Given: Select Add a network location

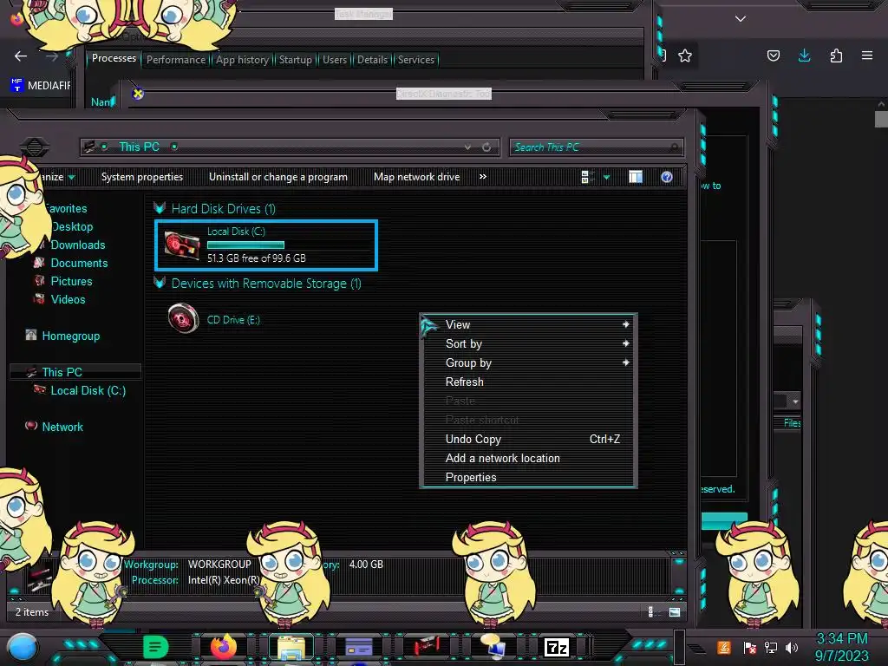Looking at the screenshot, I should pos(529,459).
